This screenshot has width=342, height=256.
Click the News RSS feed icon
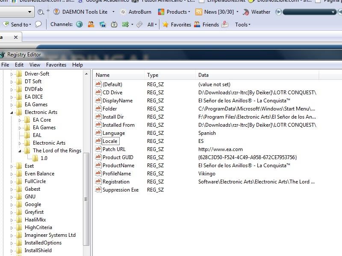click(198, 12)
